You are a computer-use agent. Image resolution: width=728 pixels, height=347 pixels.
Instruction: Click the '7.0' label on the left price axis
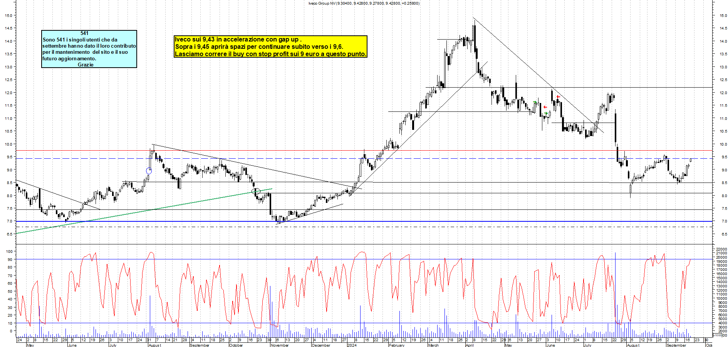pyautogui.click(x=9, y=221)
